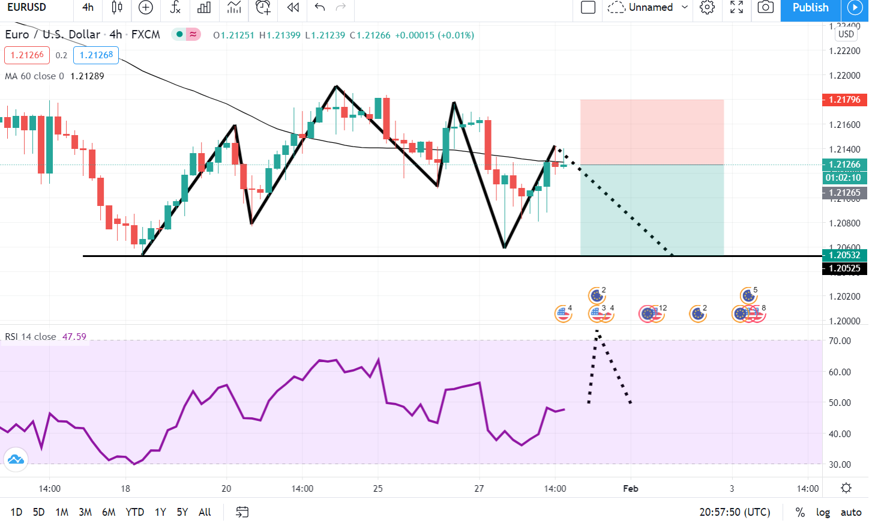The width and height of the screenshot is (869, 526).
Task: Set the range to 1M
Action: click(62, 512)
